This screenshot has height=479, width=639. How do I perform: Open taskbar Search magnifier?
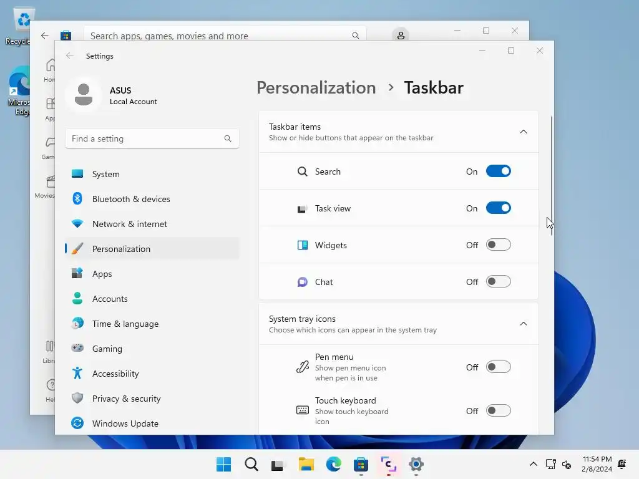(x=251, y=464)
